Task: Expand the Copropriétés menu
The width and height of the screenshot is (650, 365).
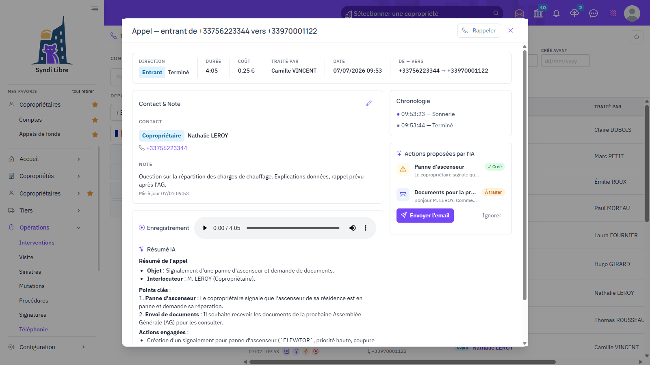Action: (45, 176)
